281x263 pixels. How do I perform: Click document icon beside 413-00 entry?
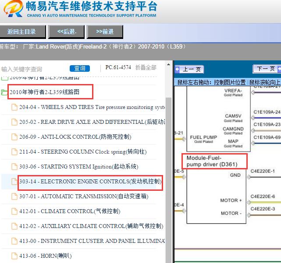point(14,241)
